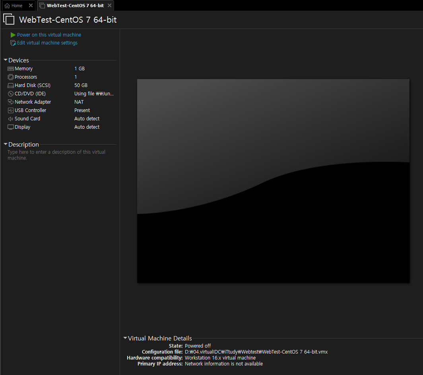Viewport: 423px width, 375px height.
Task: Open Edit virtual machine settings
Action: (x=47, y=43)
